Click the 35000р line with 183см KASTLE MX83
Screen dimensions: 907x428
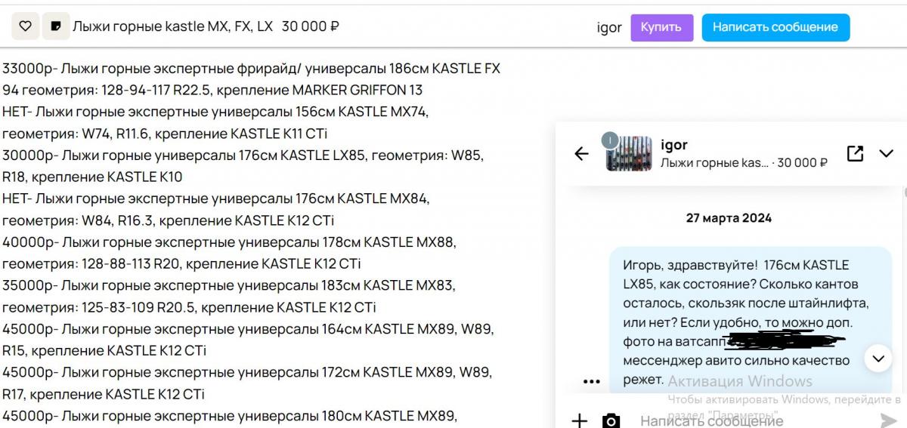(228, 286)
